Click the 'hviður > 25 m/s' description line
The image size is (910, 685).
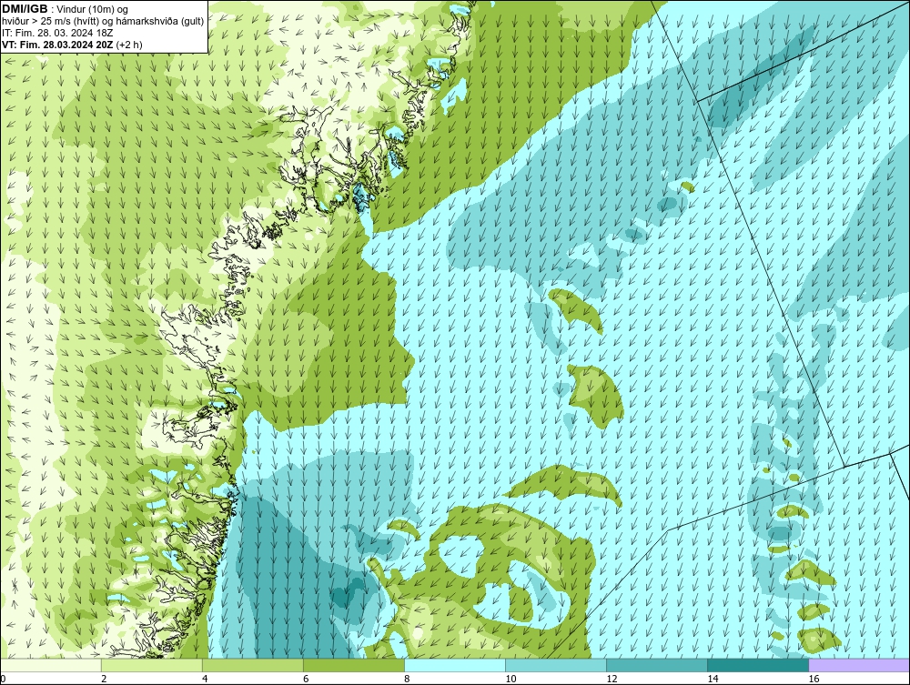tap(103, 22)
